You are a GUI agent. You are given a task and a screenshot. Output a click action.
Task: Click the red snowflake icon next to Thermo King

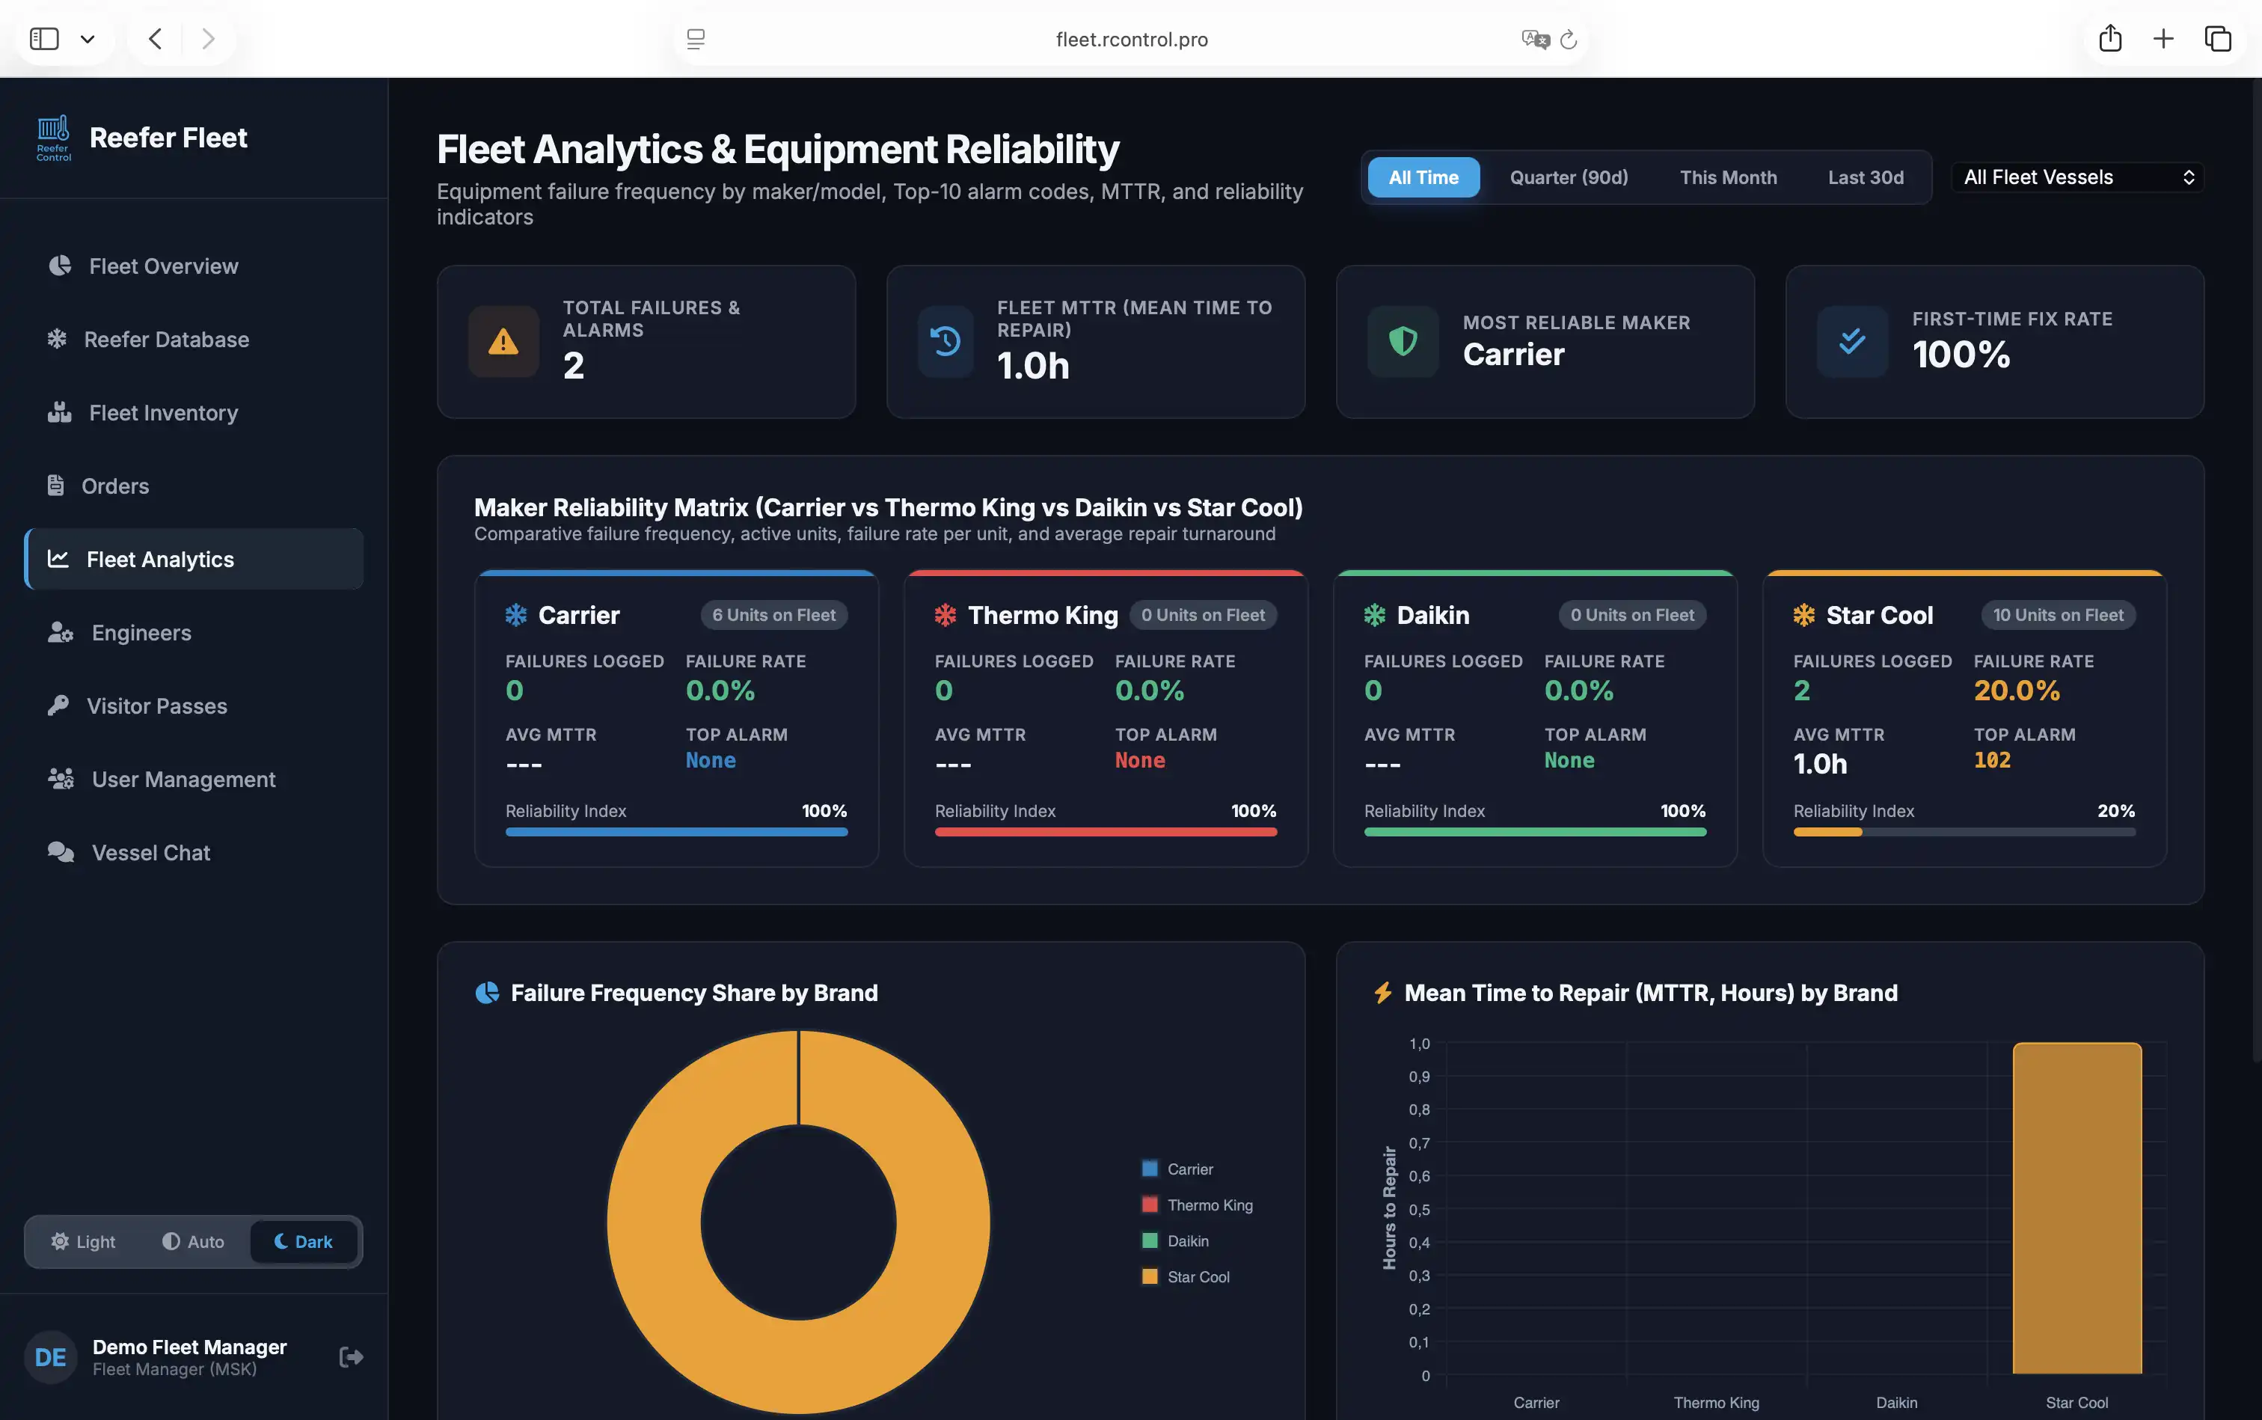(945, 615)
